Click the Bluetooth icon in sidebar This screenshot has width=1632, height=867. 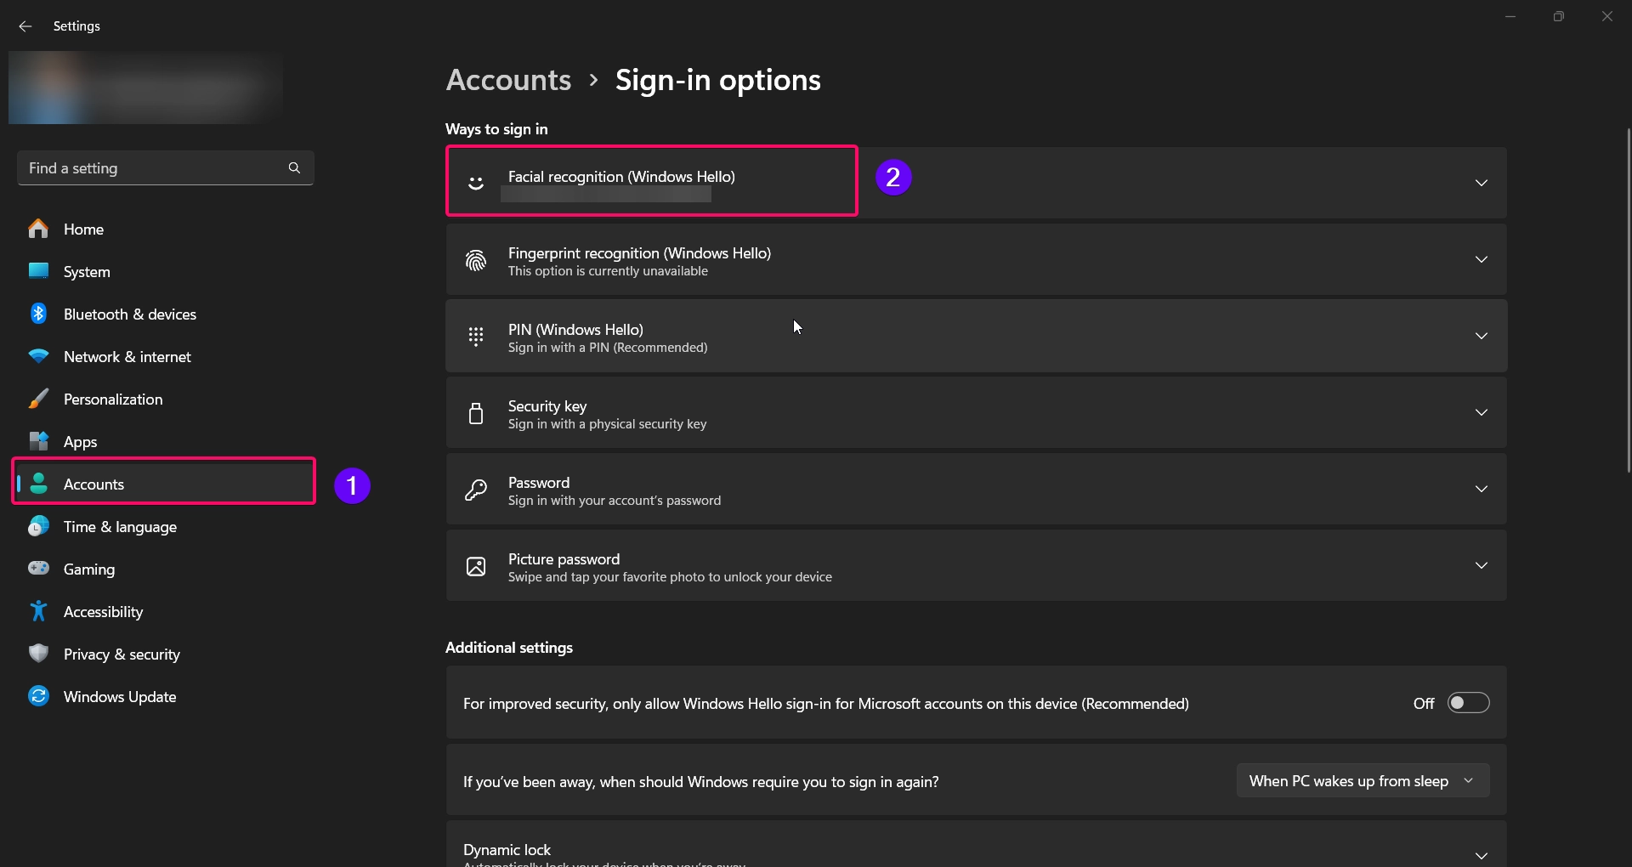(38, 314)
